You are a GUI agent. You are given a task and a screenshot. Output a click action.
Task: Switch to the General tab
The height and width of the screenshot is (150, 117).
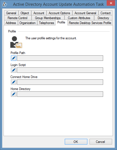tap(11, 13)
